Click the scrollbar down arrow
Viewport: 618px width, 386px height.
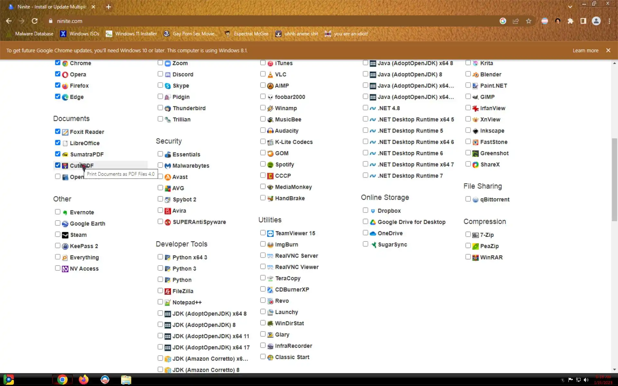(x=614, y=370)
